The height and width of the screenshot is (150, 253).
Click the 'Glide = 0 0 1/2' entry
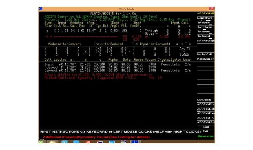tap(168, 34)
